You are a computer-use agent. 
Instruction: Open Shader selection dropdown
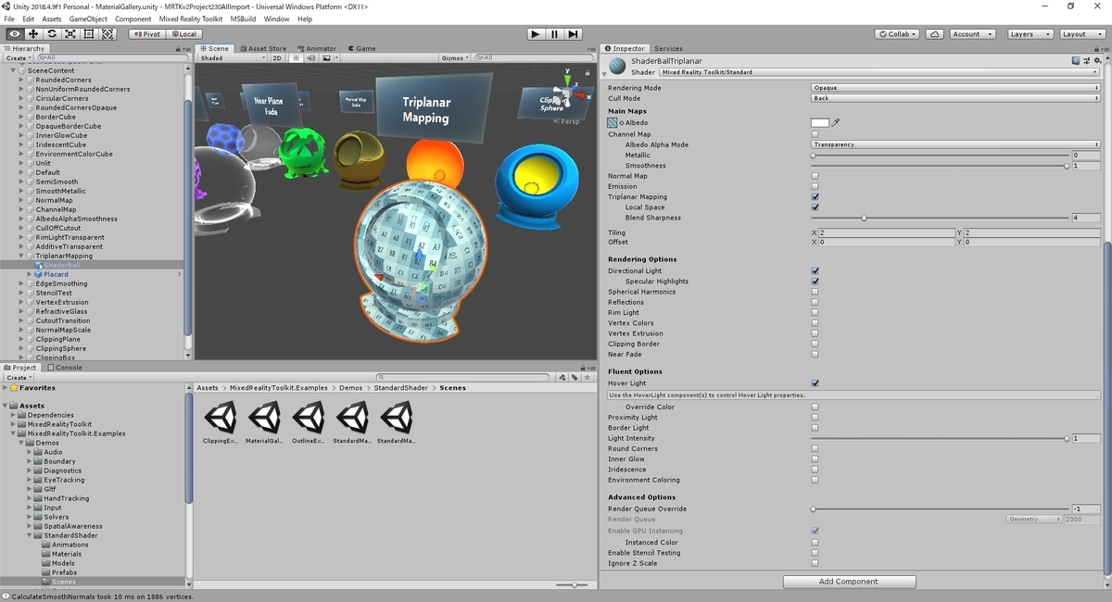tap(879, 71)
